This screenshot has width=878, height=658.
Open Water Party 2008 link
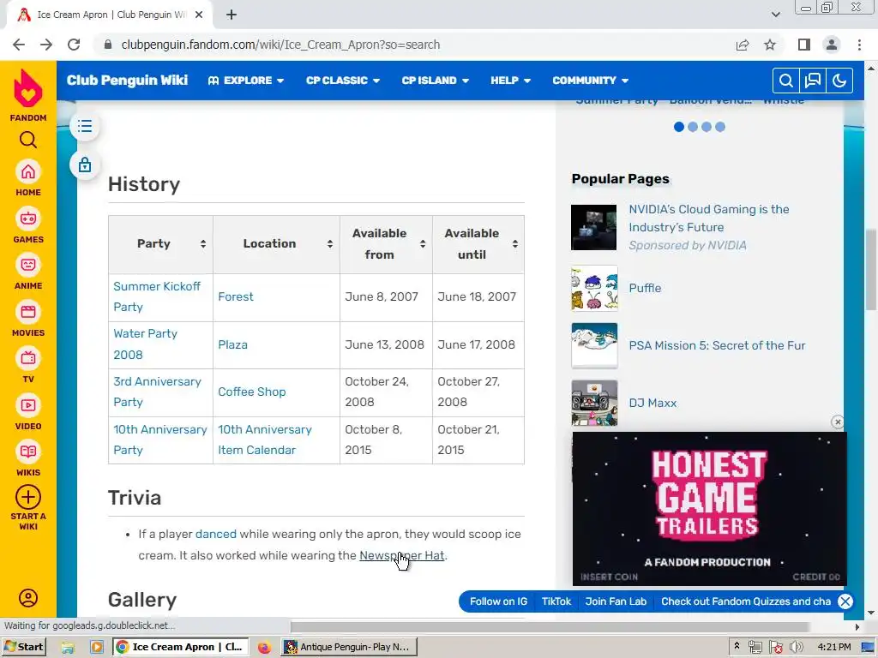145,344
